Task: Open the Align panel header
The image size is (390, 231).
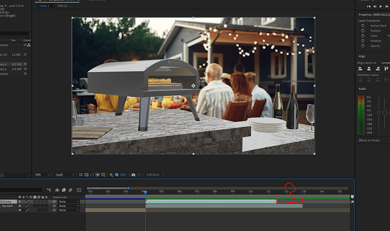Action: coord(362,56)
